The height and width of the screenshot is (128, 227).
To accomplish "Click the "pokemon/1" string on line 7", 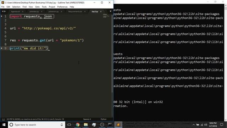I will [x=71, y=40].
